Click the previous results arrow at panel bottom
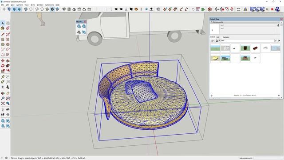Screen dimensions: 284x160 coord(211,96)
